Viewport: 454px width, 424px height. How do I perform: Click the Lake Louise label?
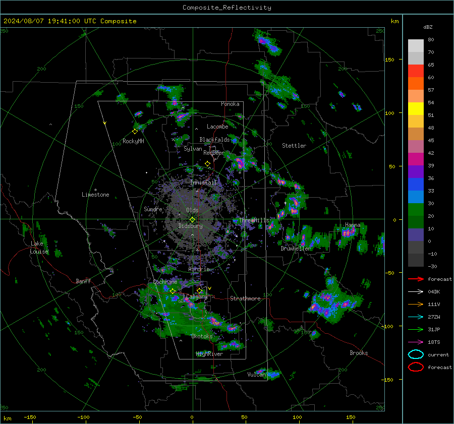point(39,248)
